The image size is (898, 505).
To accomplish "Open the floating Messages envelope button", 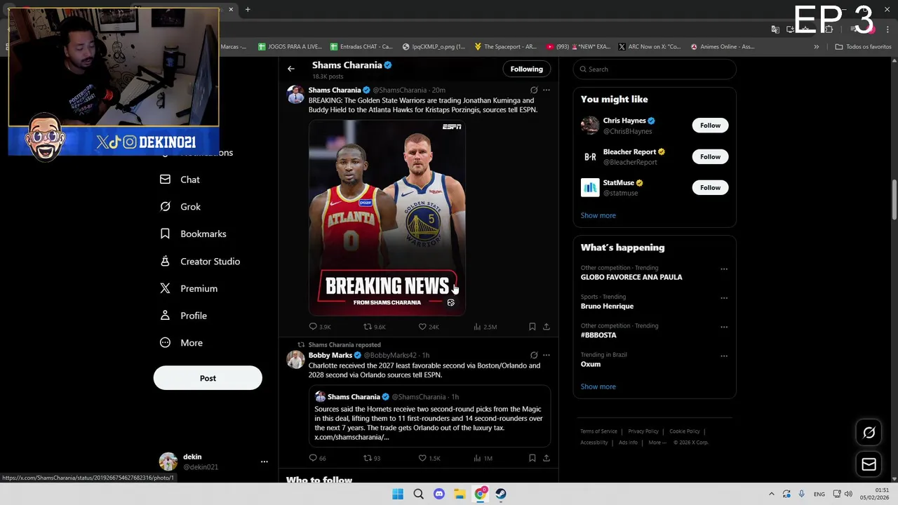I will 869,464.
